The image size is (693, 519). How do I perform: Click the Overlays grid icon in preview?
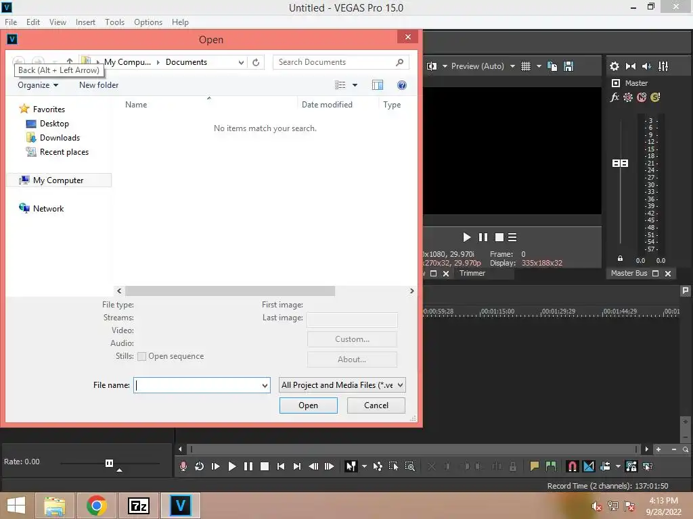click(x=525, y=66)
